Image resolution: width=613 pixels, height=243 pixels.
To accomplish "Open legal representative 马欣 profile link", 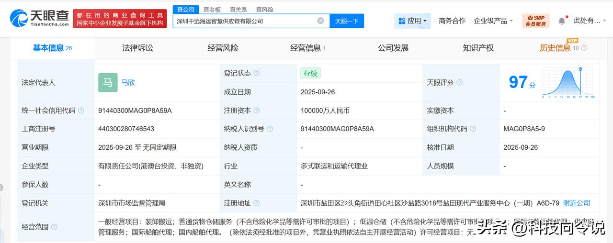I will coord(128,82).
